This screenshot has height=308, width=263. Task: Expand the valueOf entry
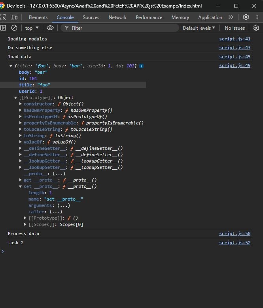(21, 142)
